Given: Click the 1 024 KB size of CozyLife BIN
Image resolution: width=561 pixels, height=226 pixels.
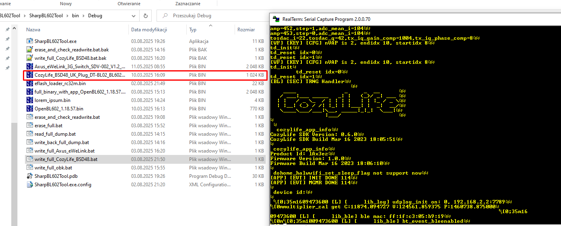Looking at the screenshot, I should (255, 75).
